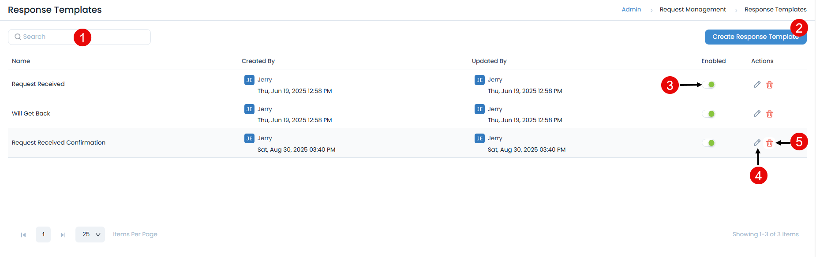Open the Items Per Page dropdown
Image resolution: width=816 pixels, height=257 pixels.
coord(90,234)
